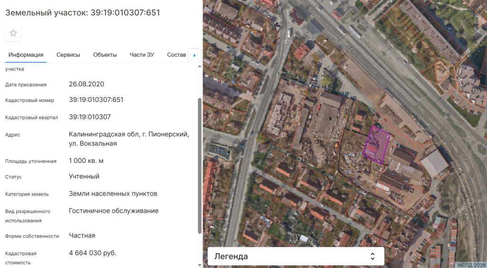Click the НСПД 2026 attribution label
This screenshot has height=268, width=487.
pyautogui.click(x=471, y=265)
